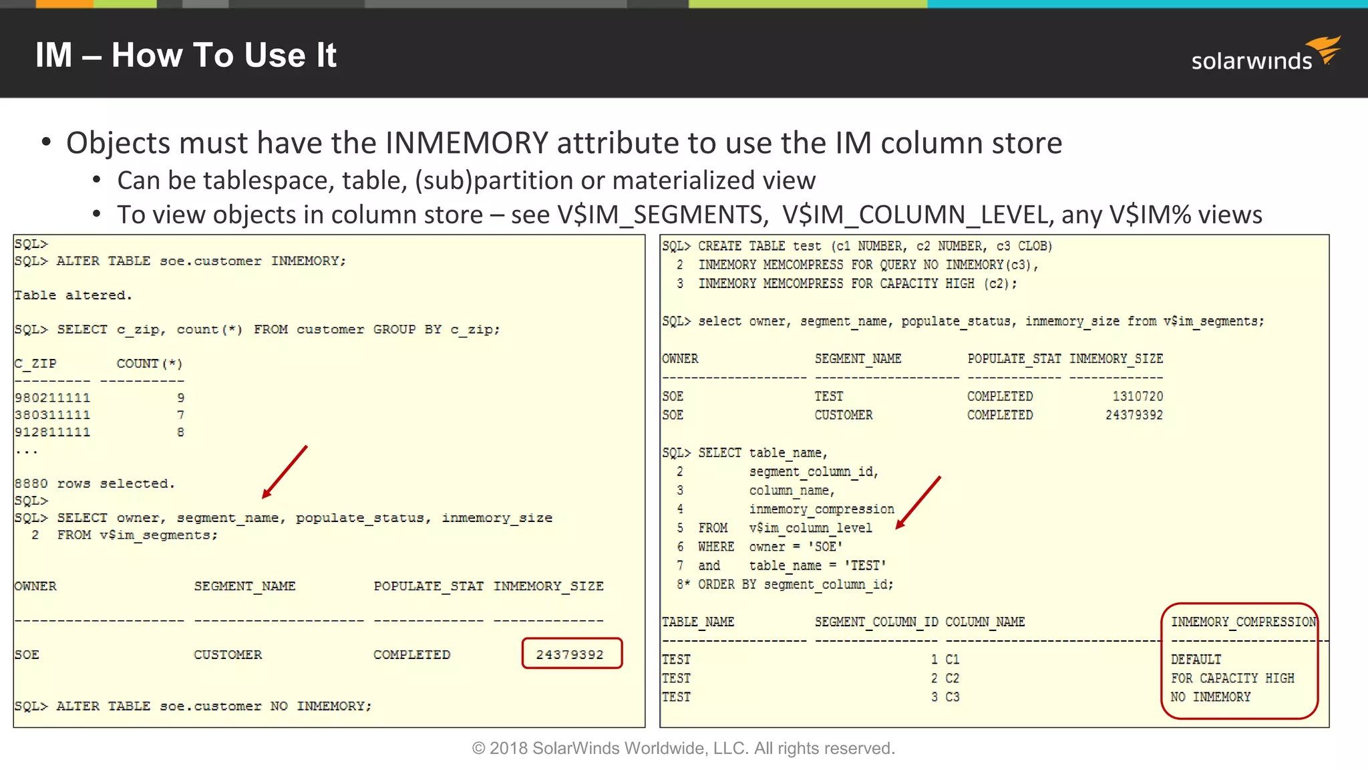Click 'FROM v$im_segments;' in left panel
Viewport: 1368px width, 770px height.
click(138, 535)
